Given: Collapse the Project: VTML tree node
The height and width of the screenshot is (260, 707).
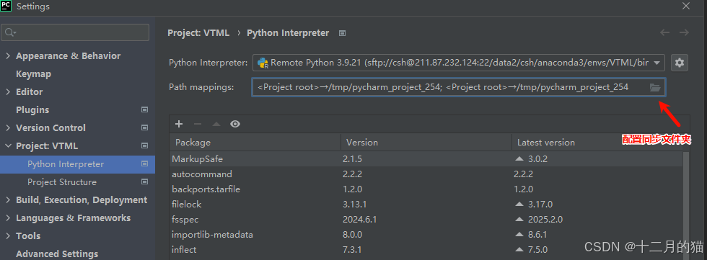Looking at the screenshot, I should click(x=8, y=145).
